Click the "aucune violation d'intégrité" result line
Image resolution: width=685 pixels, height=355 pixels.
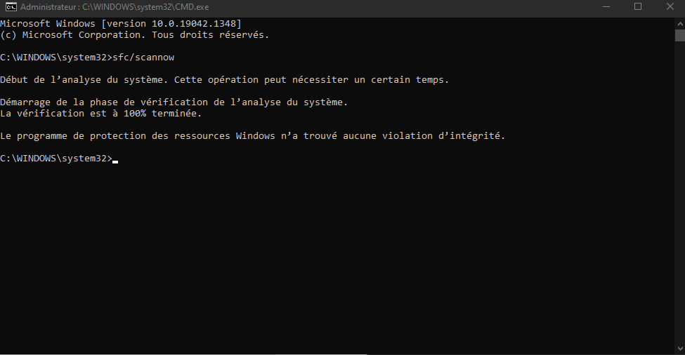(252, 136)
